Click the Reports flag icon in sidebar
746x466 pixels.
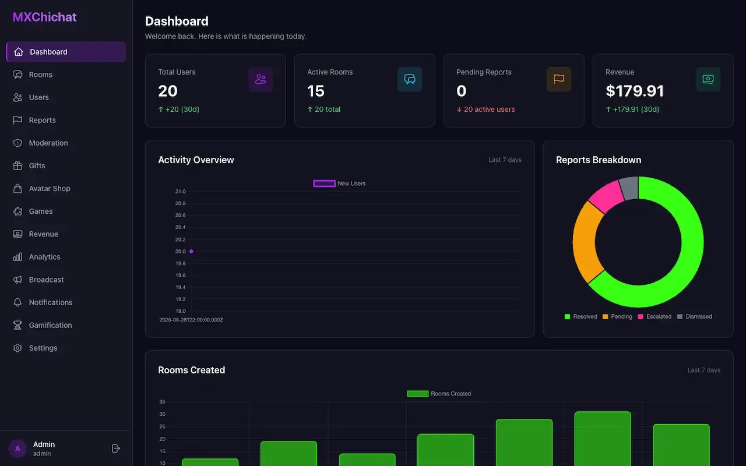click(x=17, y=120)
